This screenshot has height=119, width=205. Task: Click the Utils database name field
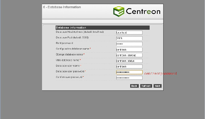pos(129,61)
